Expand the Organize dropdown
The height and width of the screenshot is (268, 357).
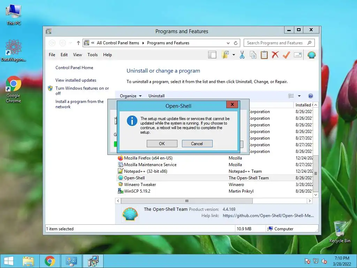click(131, 96)
